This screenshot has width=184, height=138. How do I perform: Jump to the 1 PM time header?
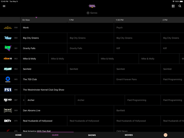[71, 20]
